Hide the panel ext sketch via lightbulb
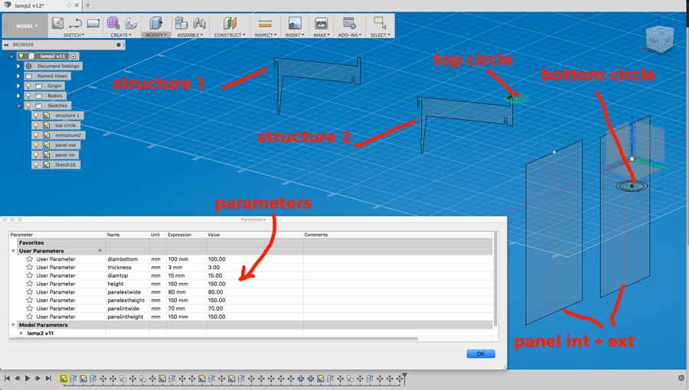This screenshot has height=390, width=689. tap(36, 145)
